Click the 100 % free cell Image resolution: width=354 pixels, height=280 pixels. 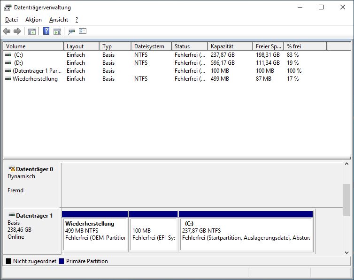(x=294, y=71)
